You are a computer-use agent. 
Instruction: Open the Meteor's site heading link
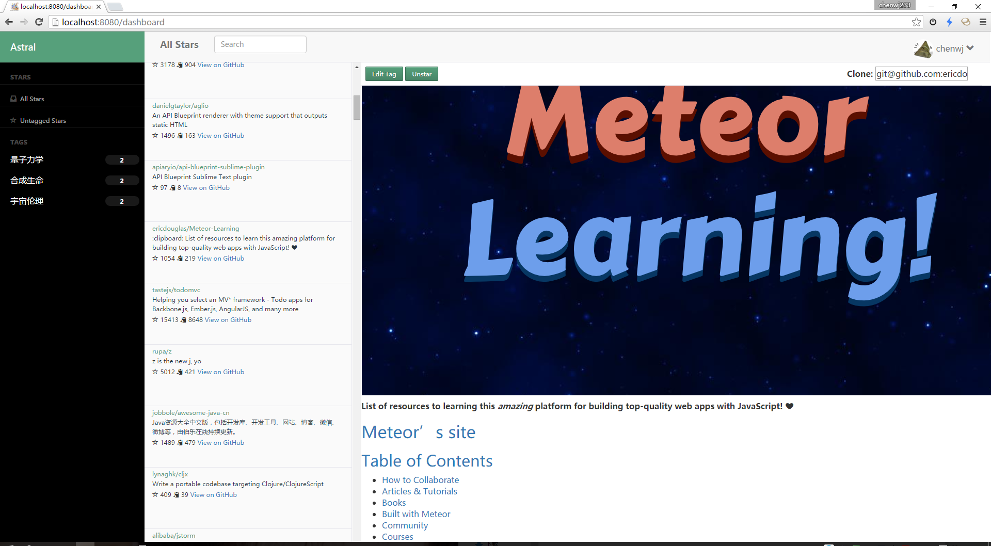pos(418,432)
